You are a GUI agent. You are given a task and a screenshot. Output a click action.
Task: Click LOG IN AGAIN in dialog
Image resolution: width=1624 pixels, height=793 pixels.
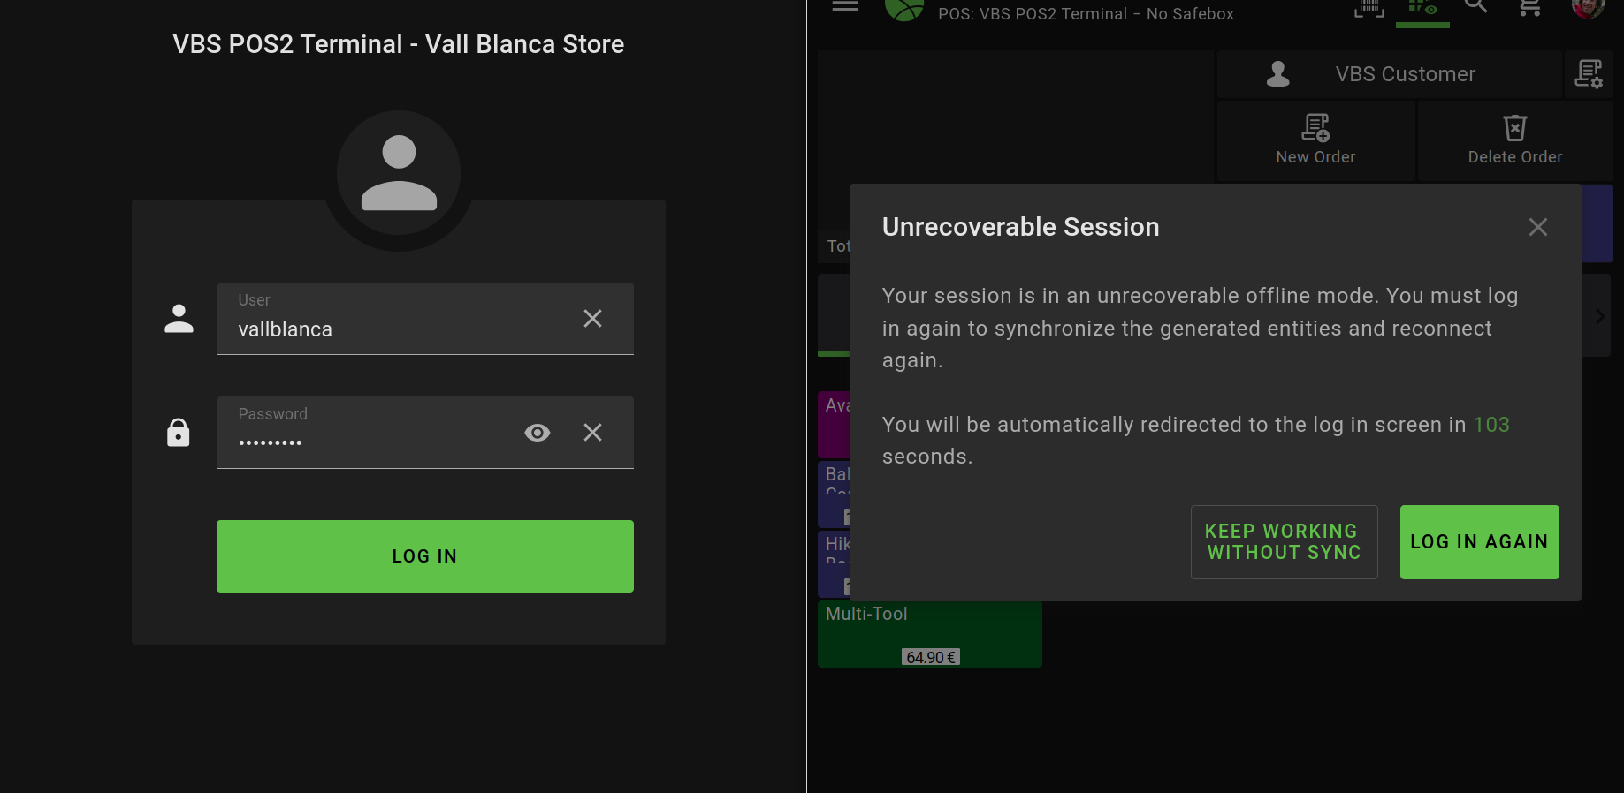[x=1479, y=542]
